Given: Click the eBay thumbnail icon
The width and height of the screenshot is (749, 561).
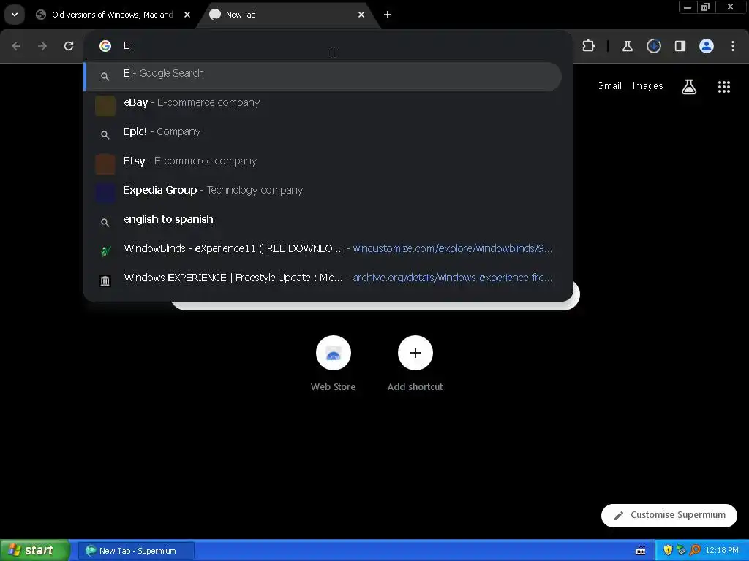Looking at the screenshot, I should [105, 105].
